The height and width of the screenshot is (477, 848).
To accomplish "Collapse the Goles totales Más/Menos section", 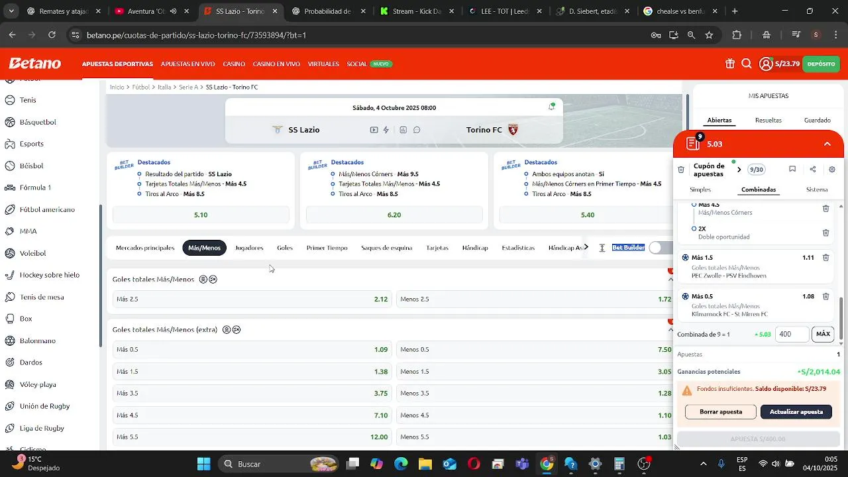I will click(x=670, y=280).
